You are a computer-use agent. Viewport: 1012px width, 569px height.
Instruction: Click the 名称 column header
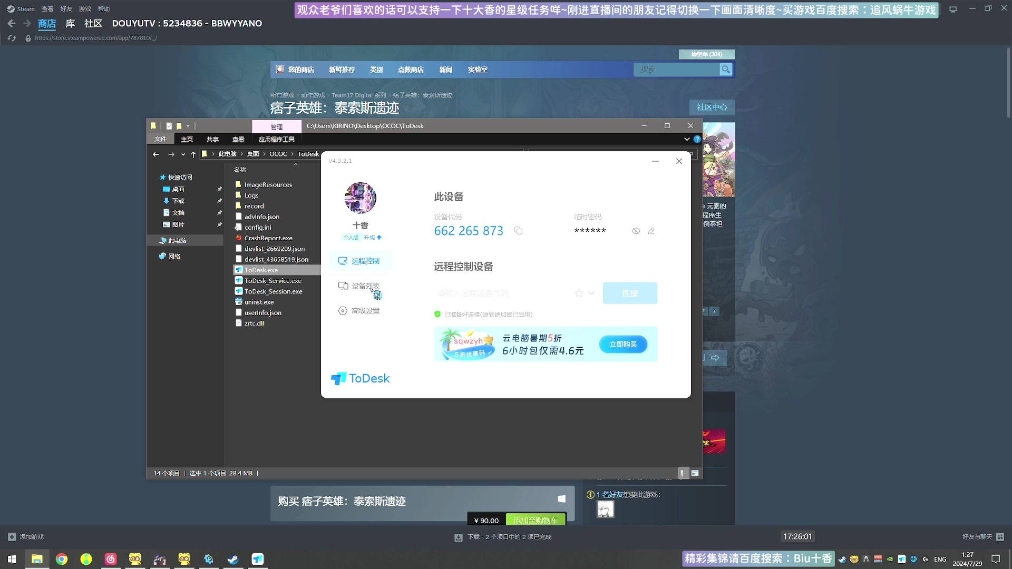point(240,170)
